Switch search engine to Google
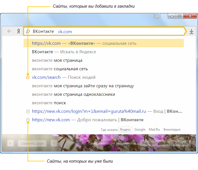This screenshot has width=198, height=170. coord(140,129)
